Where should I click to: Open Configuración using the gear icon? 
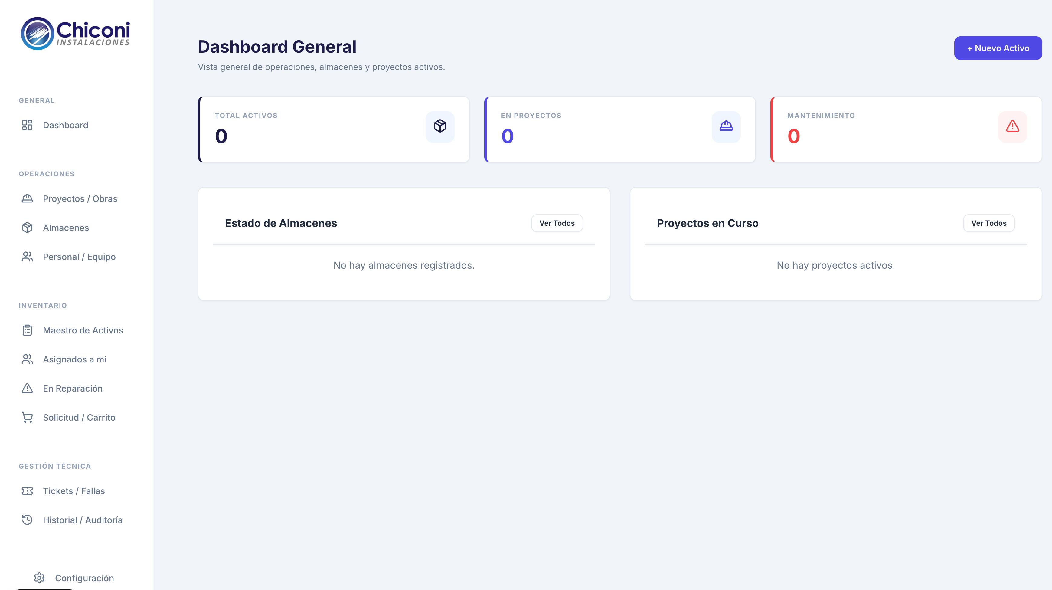39,578
